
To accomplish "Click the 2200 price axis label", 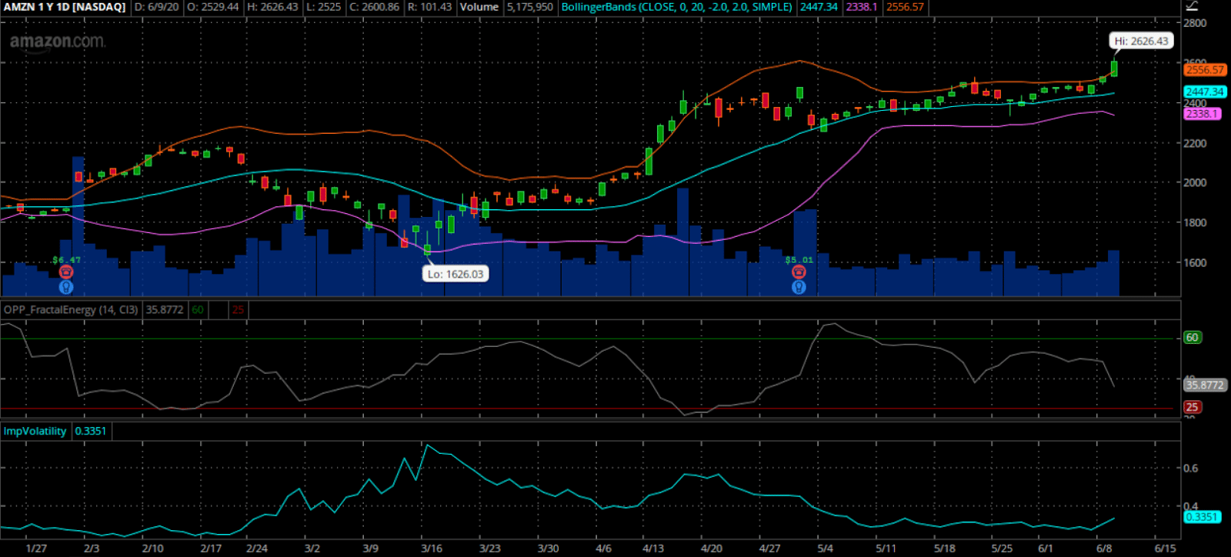I will (1196, 143).
